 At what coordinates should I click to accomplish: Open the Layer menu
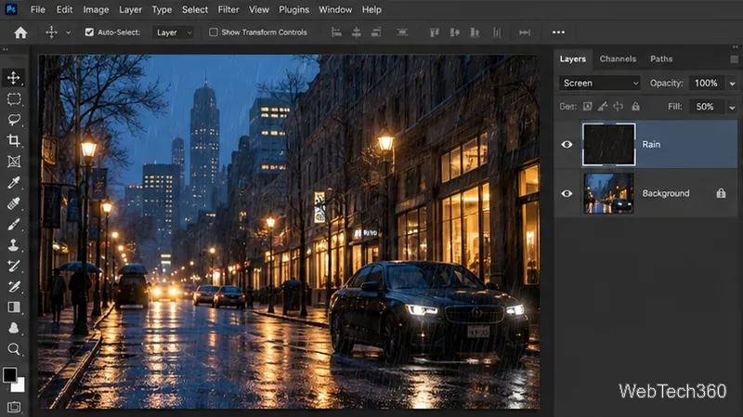(x=130, y=9)
